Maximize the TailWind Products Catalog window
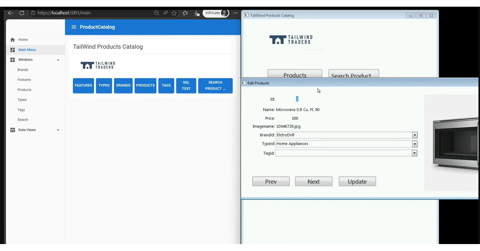480x251 pixels. [421, 15]
